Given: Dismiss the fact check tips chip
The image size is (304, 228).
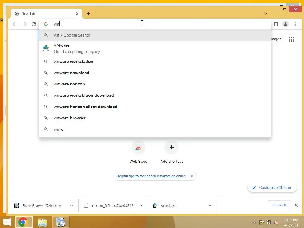Looking at the screenshot, I should [192, 176].
